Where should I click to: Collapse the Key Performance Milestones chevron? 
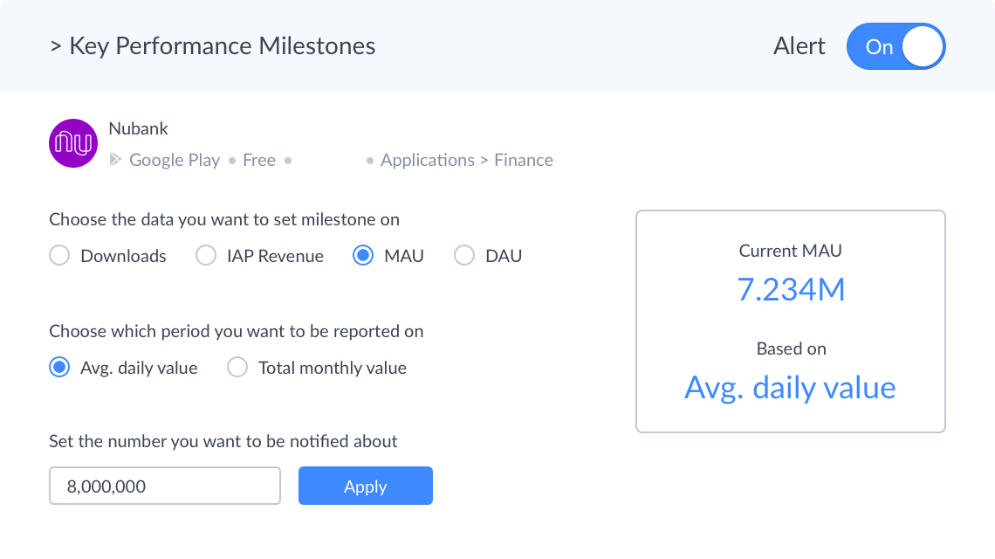[x=55, y=46]
